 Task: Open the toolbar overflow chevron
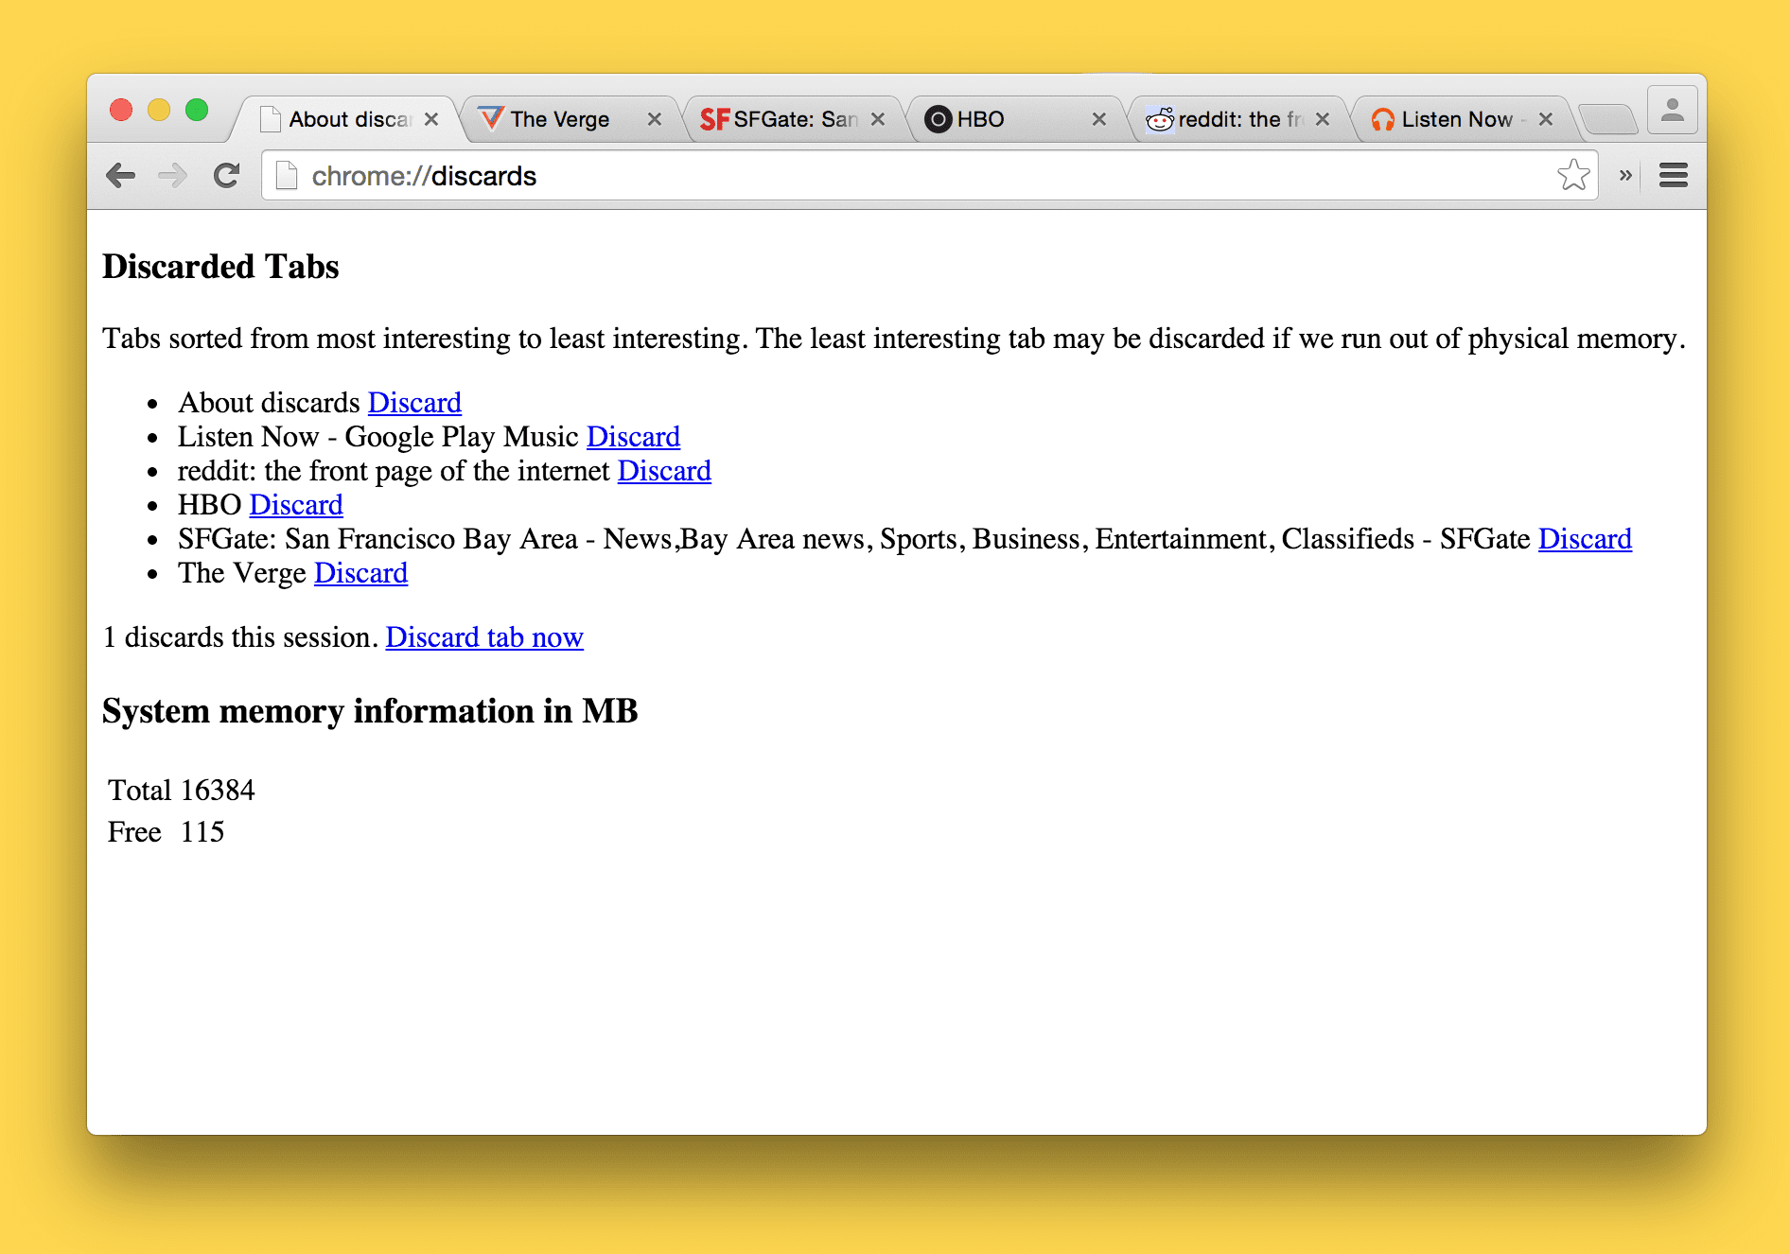pos(1625,175)
